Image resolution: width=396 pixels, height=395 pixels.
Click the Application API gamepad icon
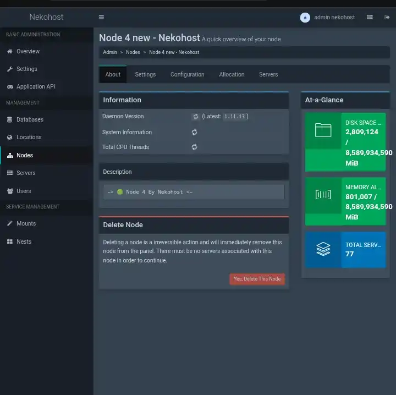pos(10,86)
